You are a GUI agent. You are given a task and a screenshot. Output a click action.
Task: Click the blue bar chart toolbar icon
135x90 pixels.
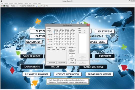point(37,6)
